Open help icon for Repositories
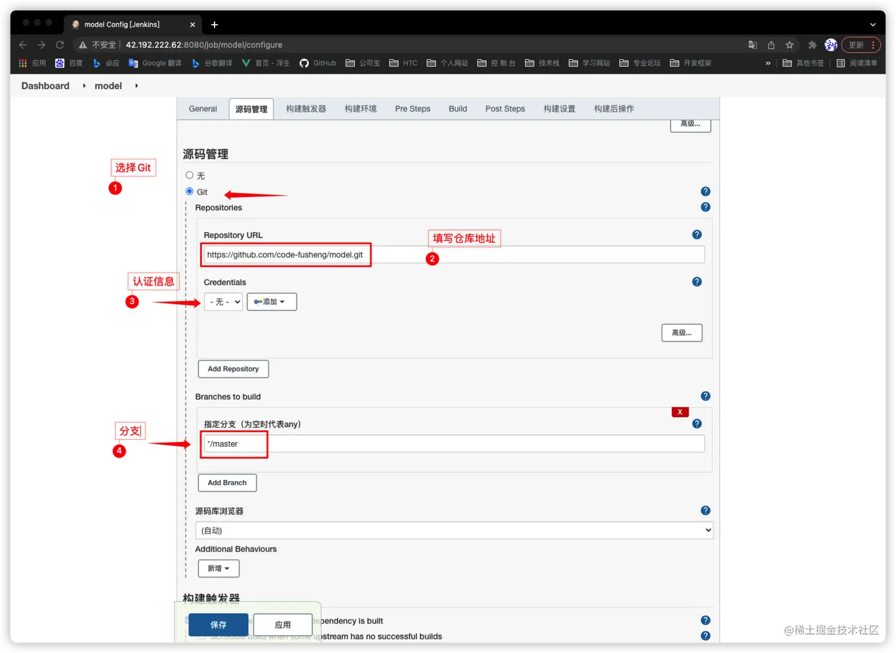 point(705,207)
